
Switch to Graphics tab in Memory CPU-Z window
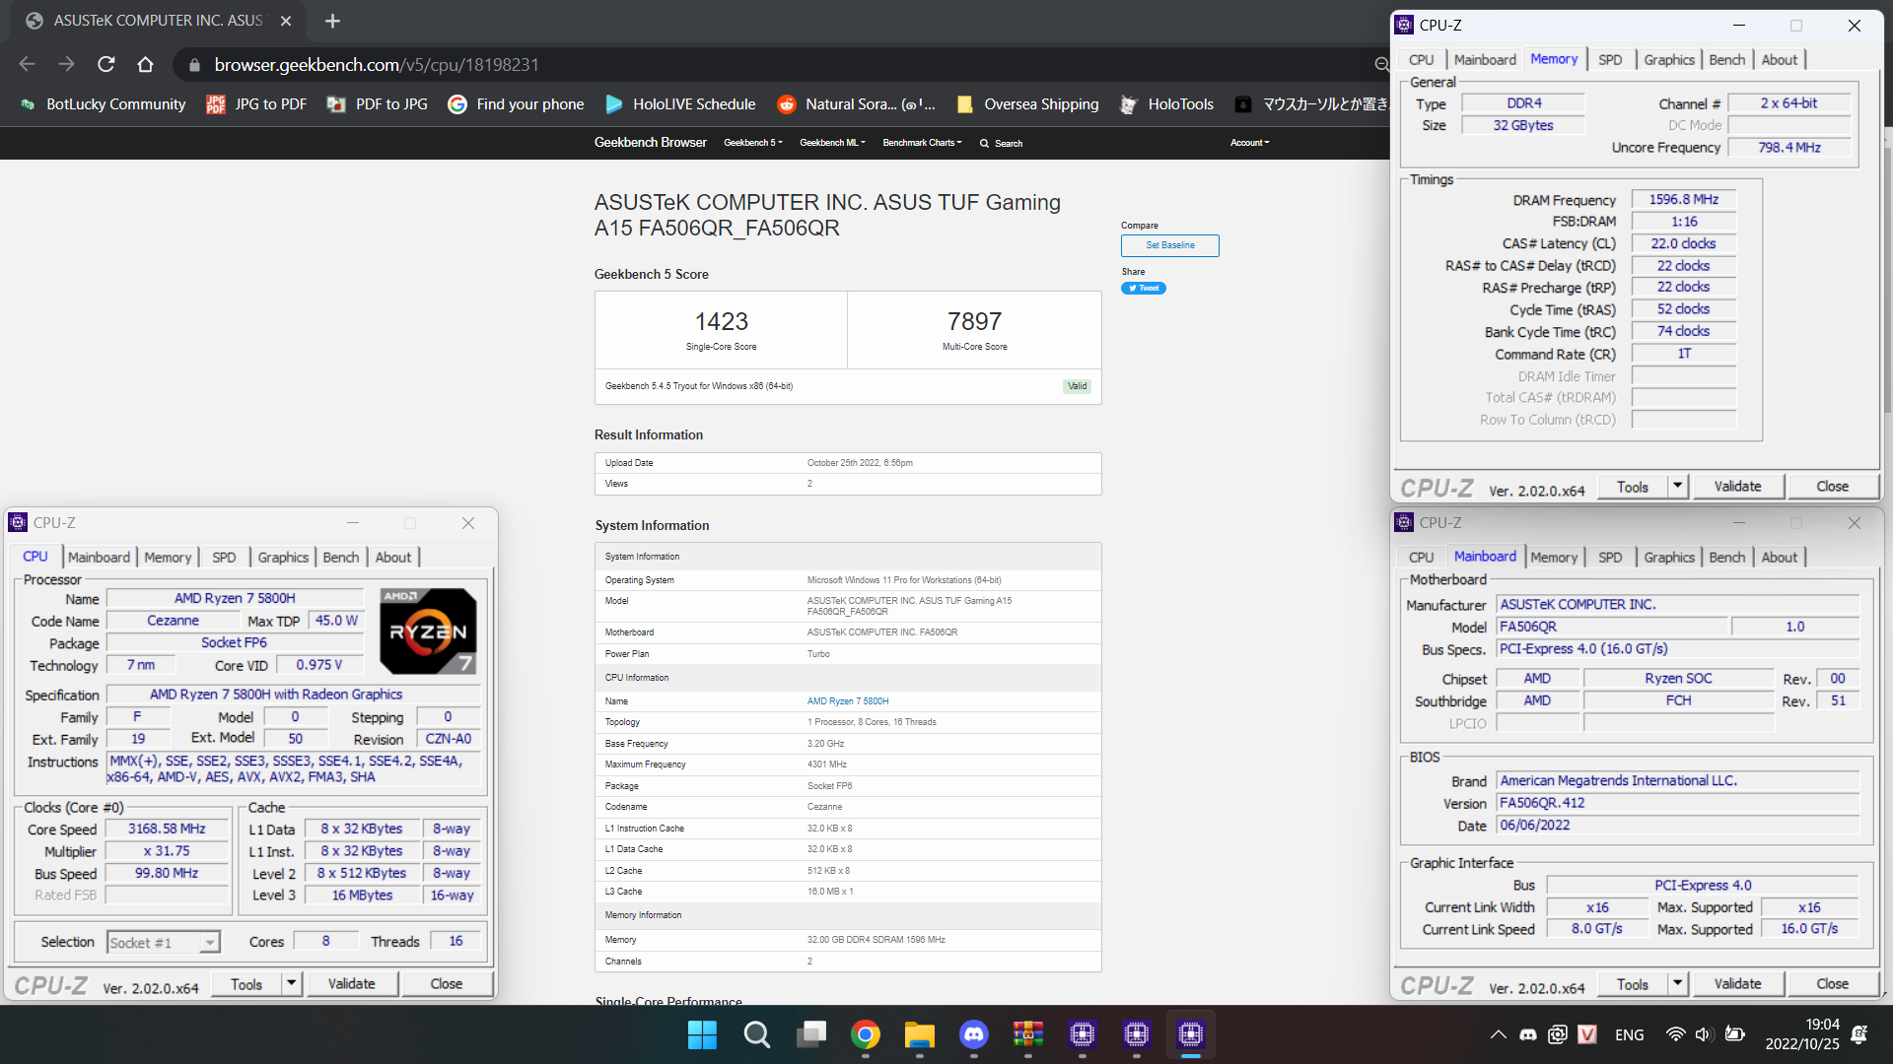coord(1669,60)
